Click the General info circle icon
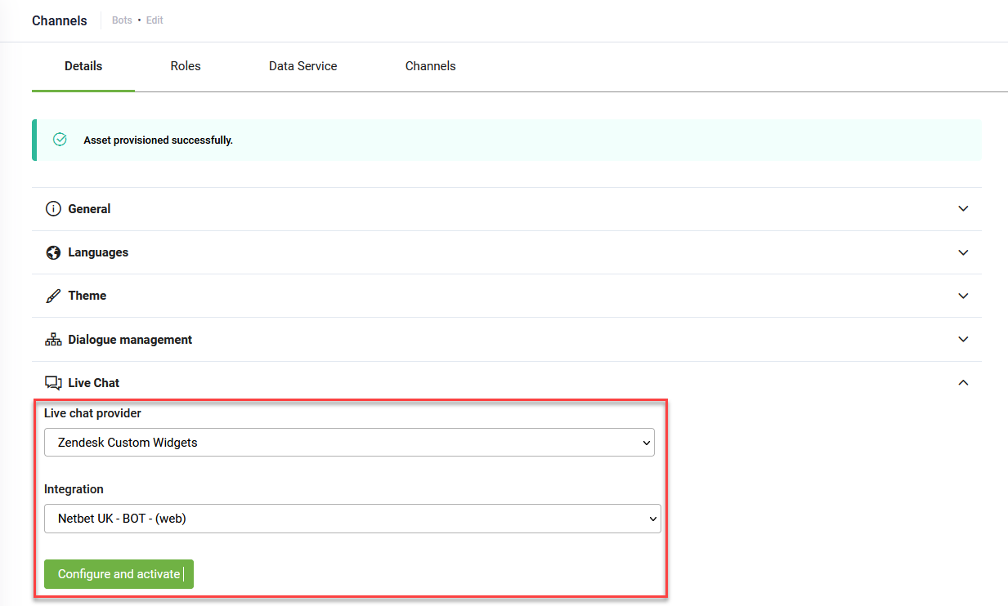The height and width of the screenshot is (606, 1008). point(53,209)
